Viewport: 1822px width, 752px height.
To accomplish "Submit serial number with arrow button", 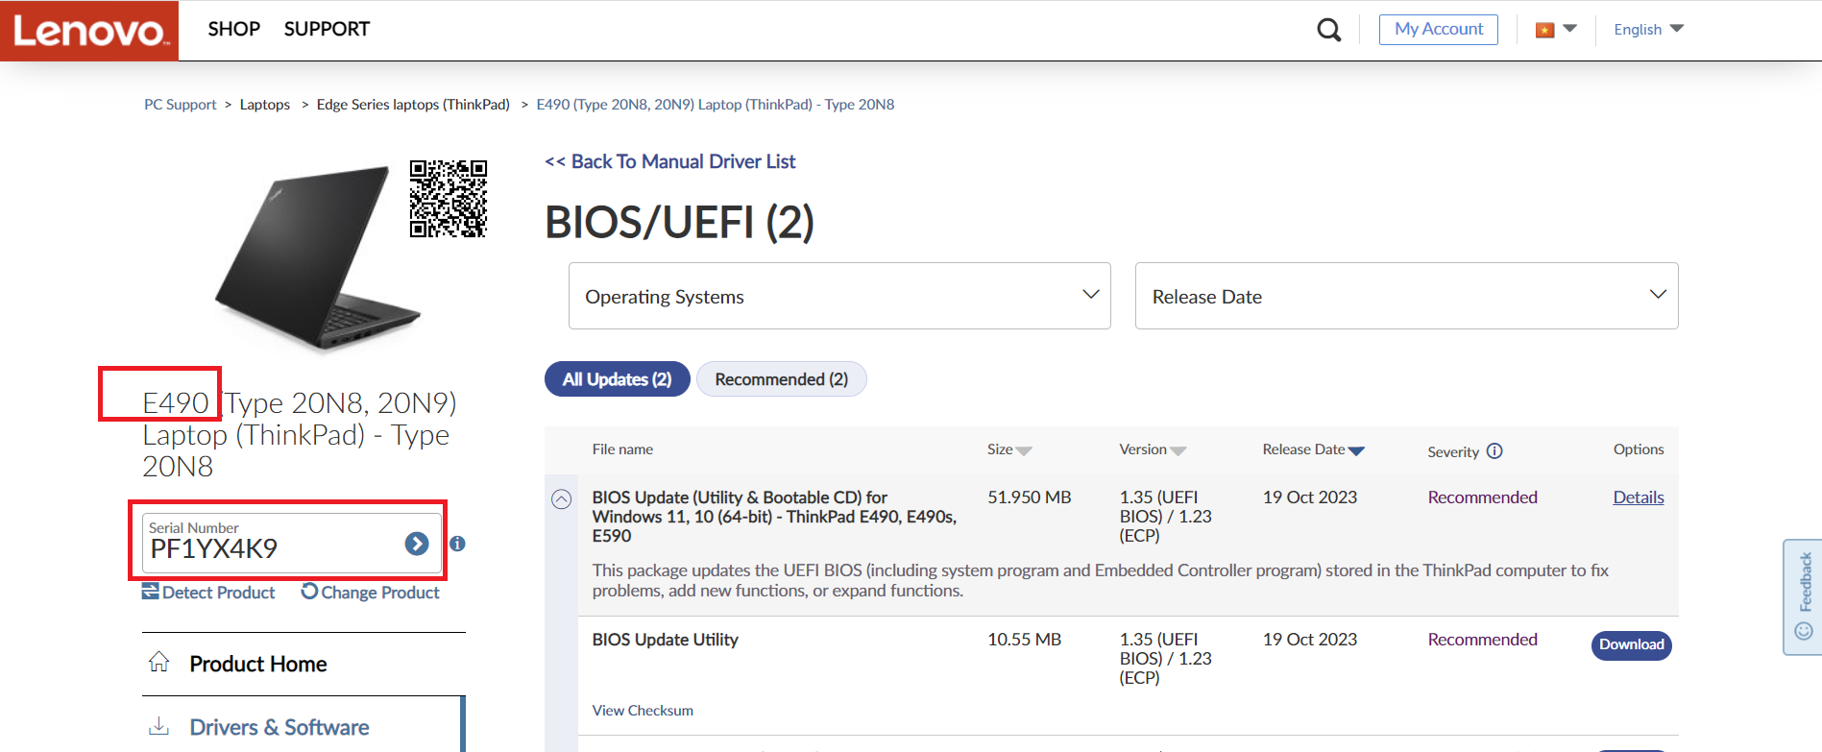I will coord(417,545).
